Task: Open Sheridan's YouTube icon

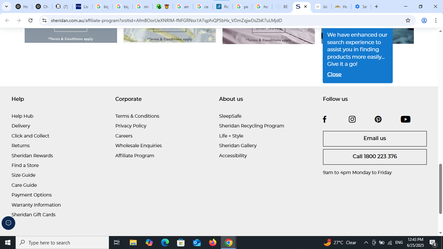Action: click(405, 119)
